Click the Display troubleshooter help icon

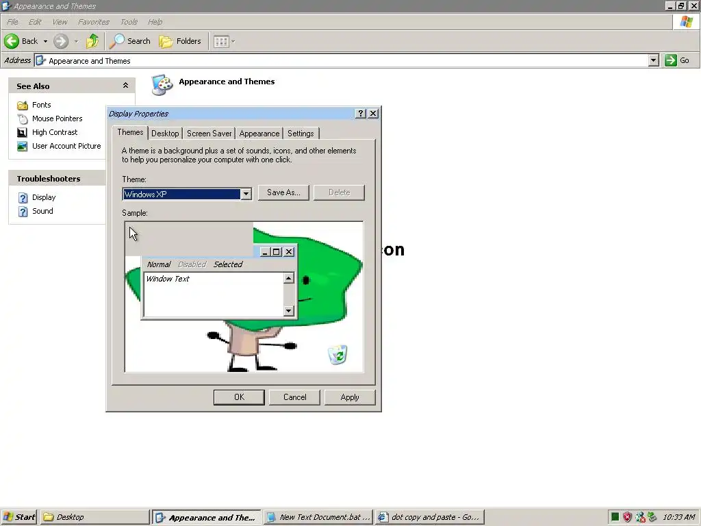coord(23,198)
